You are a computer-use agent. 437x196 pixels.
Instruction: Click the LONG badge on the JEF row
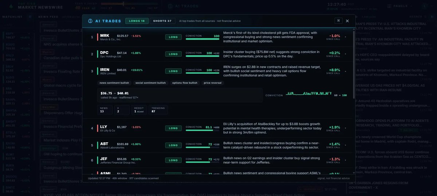tap(173, 160)
